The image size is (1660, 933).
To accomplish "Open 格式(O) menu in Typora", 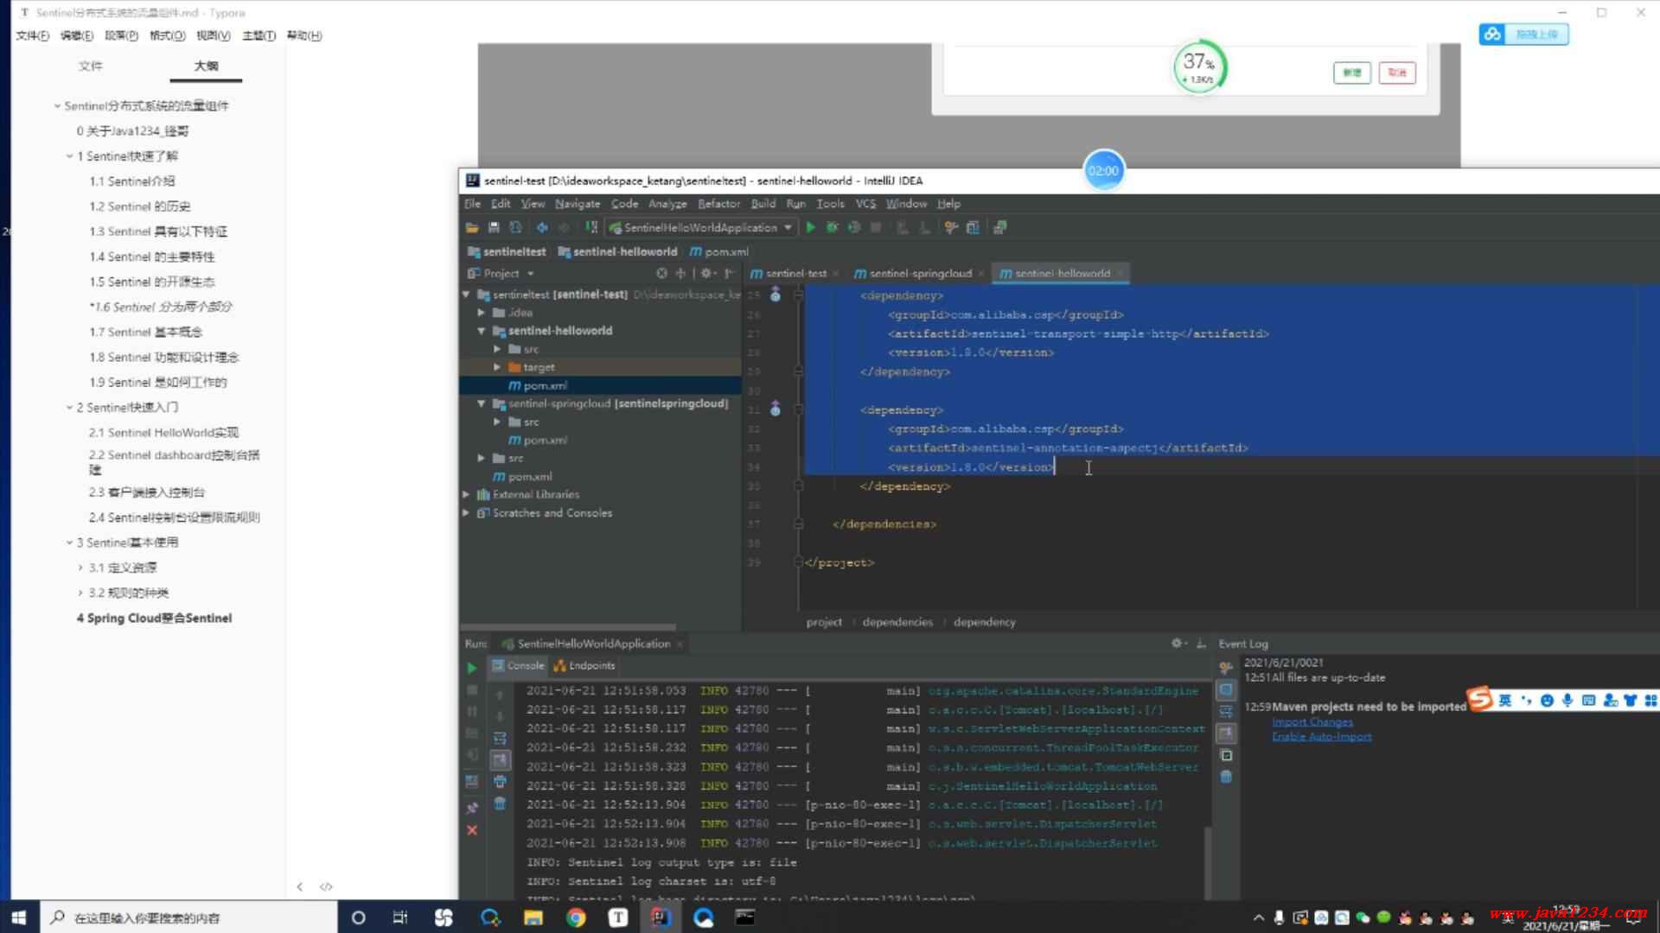I will point(167,35).
